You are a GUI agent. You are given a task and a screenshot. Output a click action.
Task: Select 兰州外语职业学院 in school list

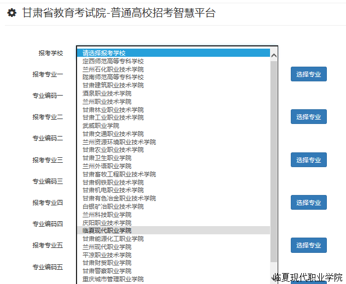point(174,166)
